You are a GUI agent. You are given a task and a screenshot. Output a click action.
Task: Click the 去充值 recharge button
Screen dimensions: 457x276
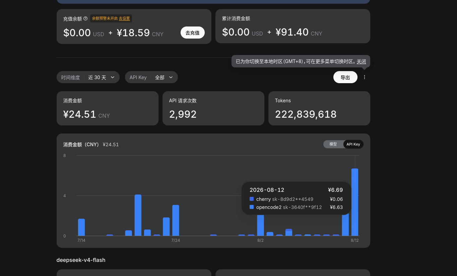(193, 33)
